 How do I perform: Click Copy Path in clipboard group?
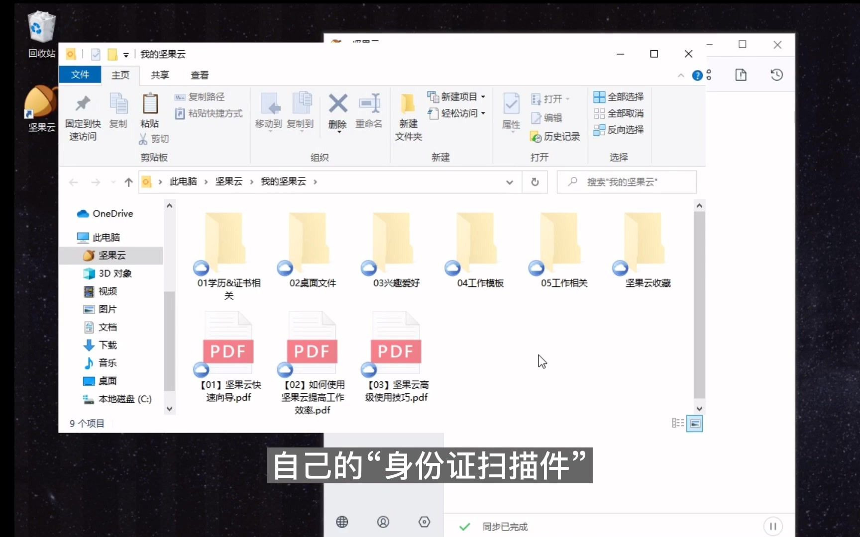[x=200, y=97]
